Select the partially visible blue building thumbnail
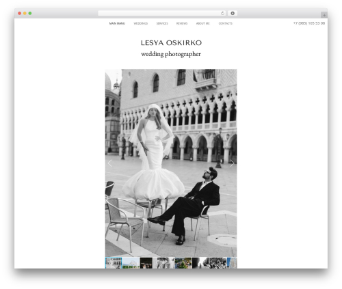342x289 pixels. pyautogui.click(x=232, y=263)
